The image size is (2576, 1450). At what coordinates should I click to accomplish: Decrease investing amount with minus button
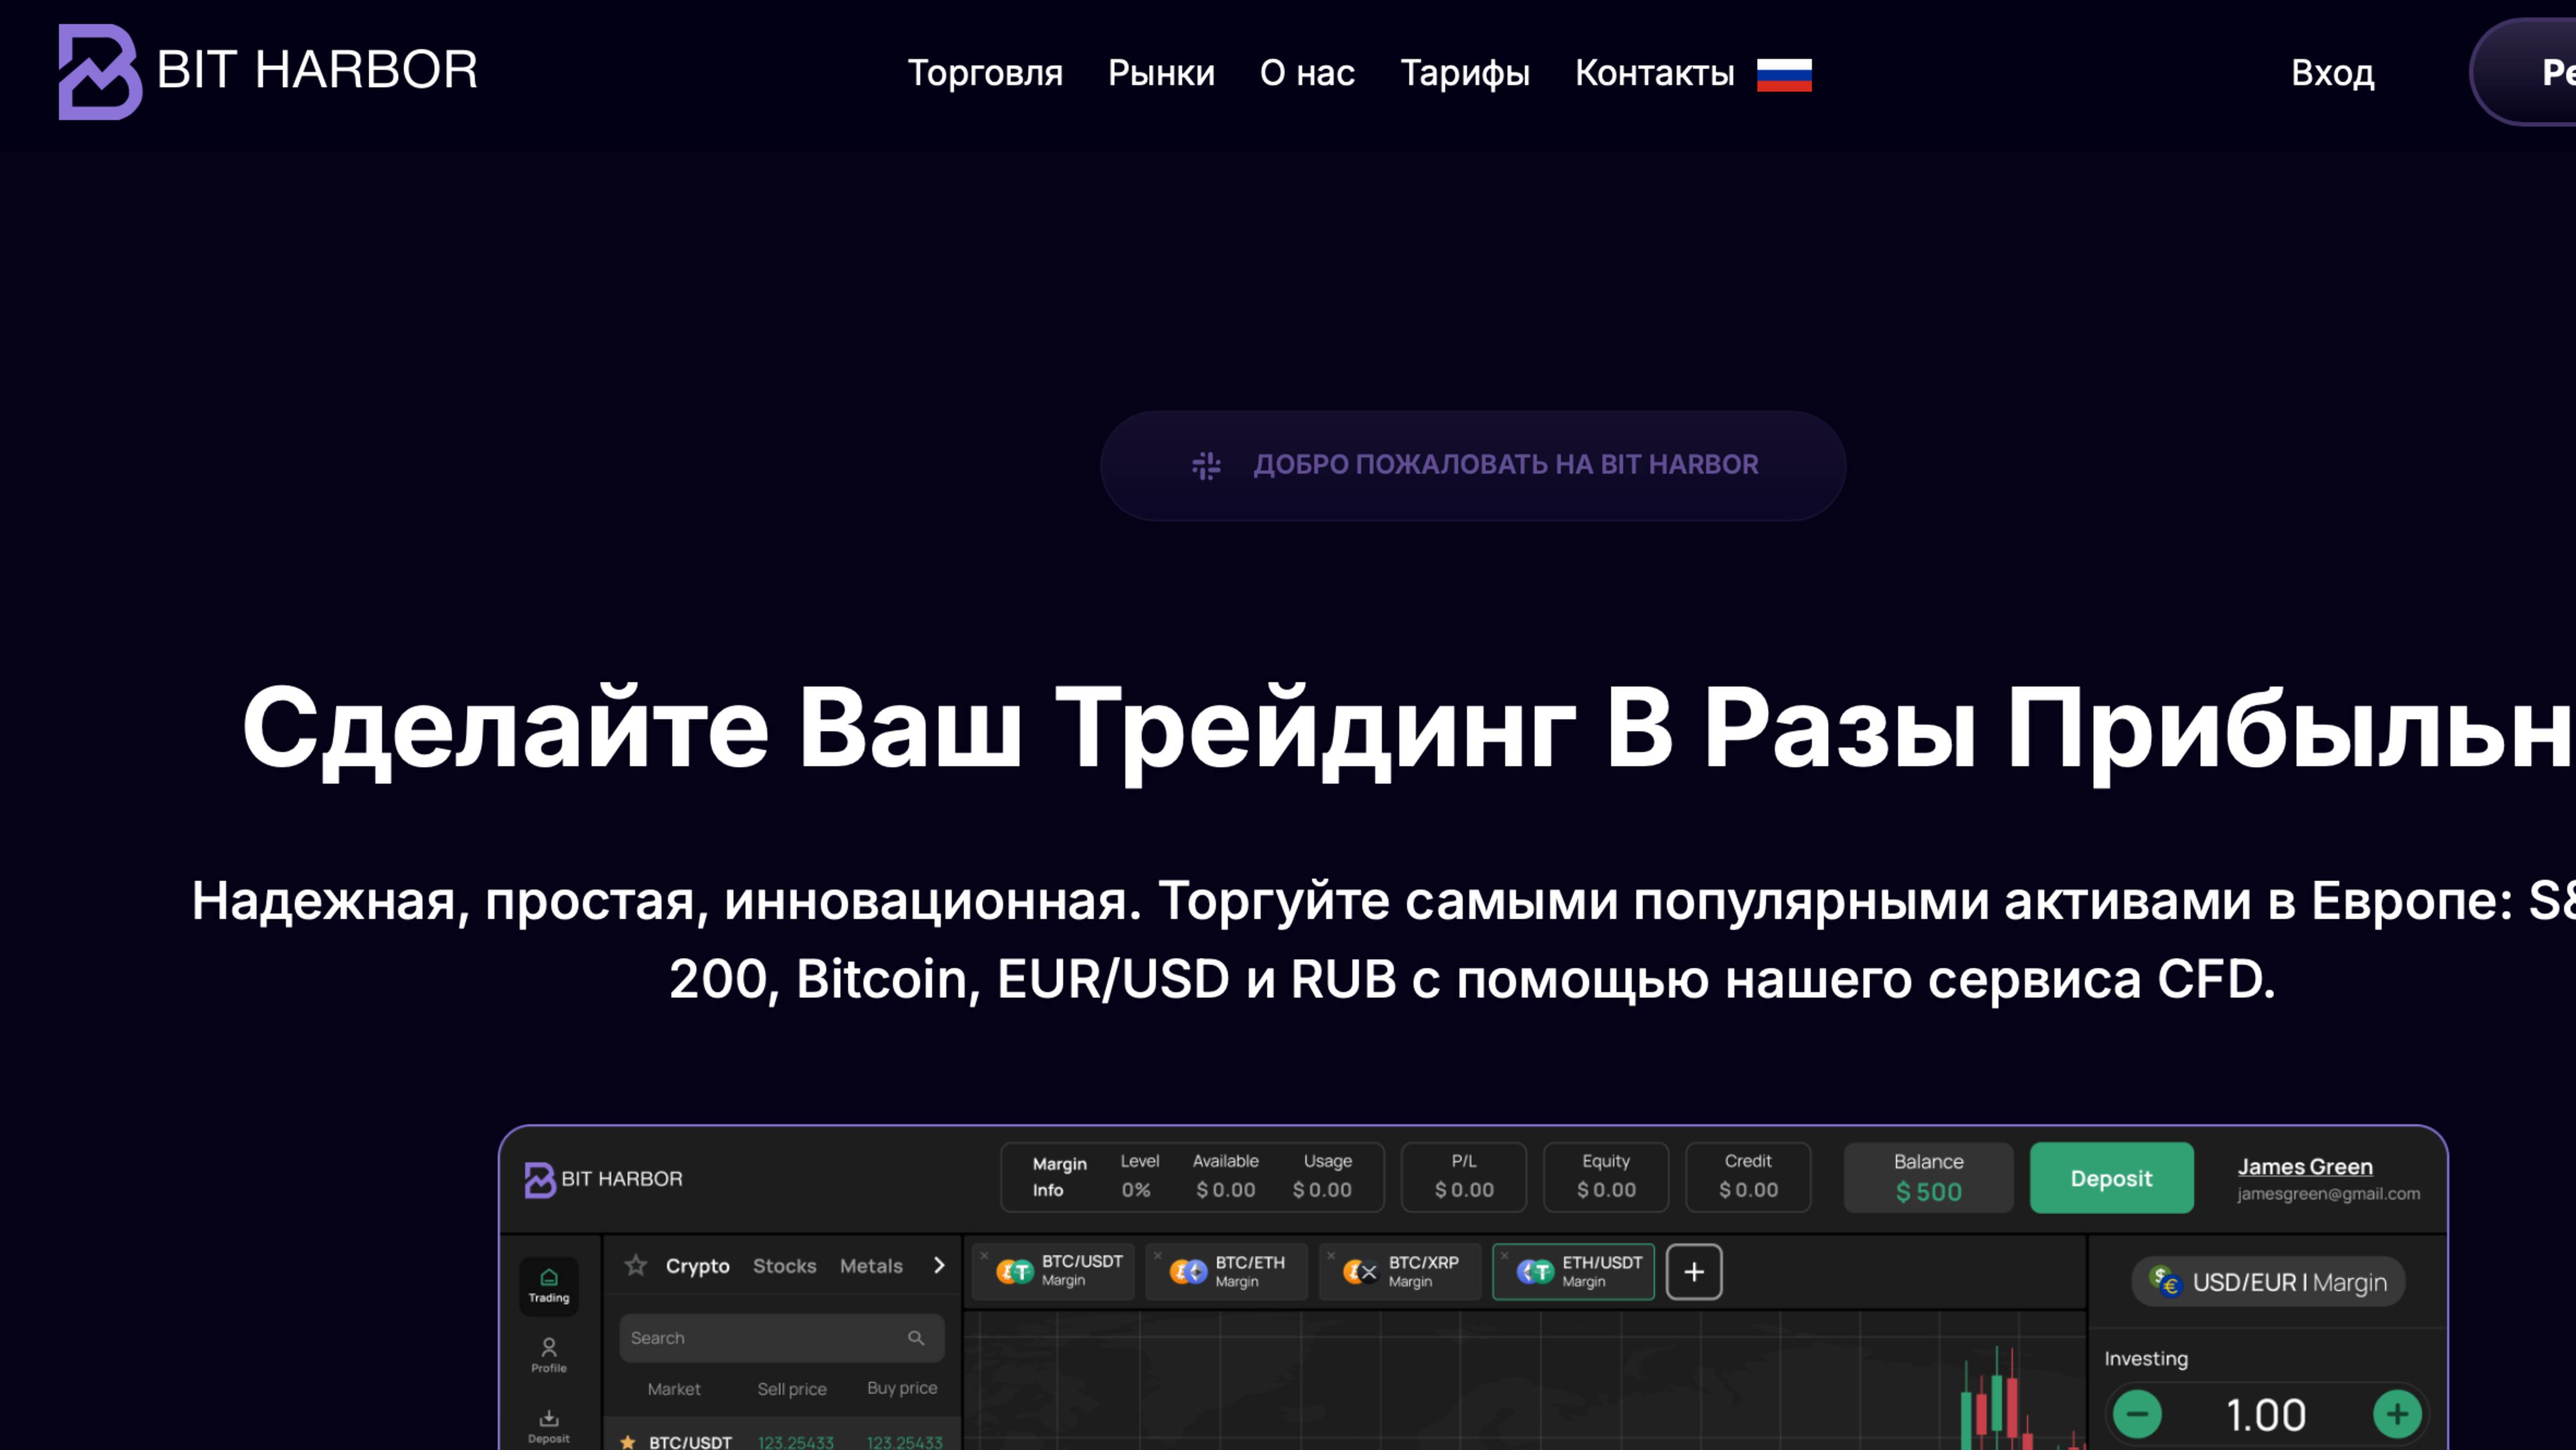(x=2137, y=1414)
